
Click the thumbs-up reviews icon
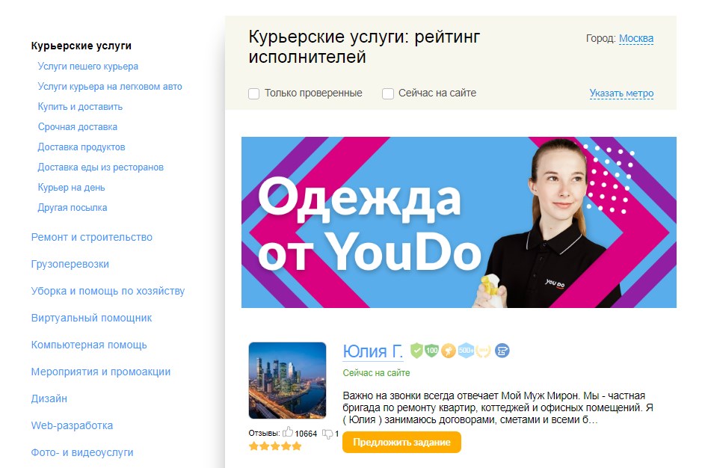[x=288, y=432]
